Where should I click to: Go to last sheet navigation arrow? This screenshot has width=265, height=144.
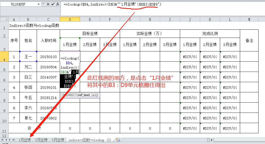[x=13, y=140]
